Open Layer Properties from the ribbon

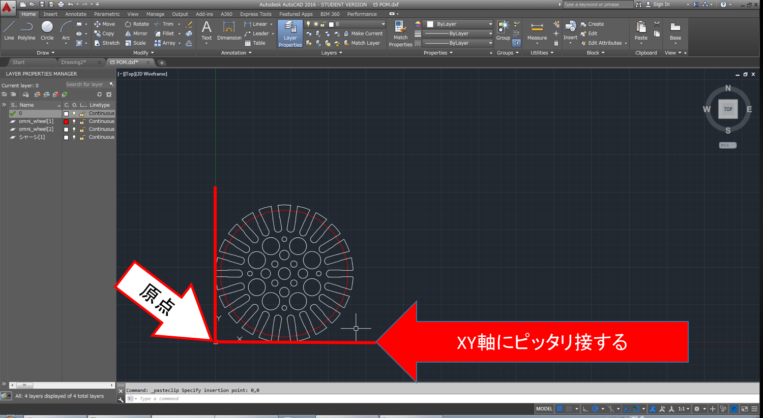[290, 34]
